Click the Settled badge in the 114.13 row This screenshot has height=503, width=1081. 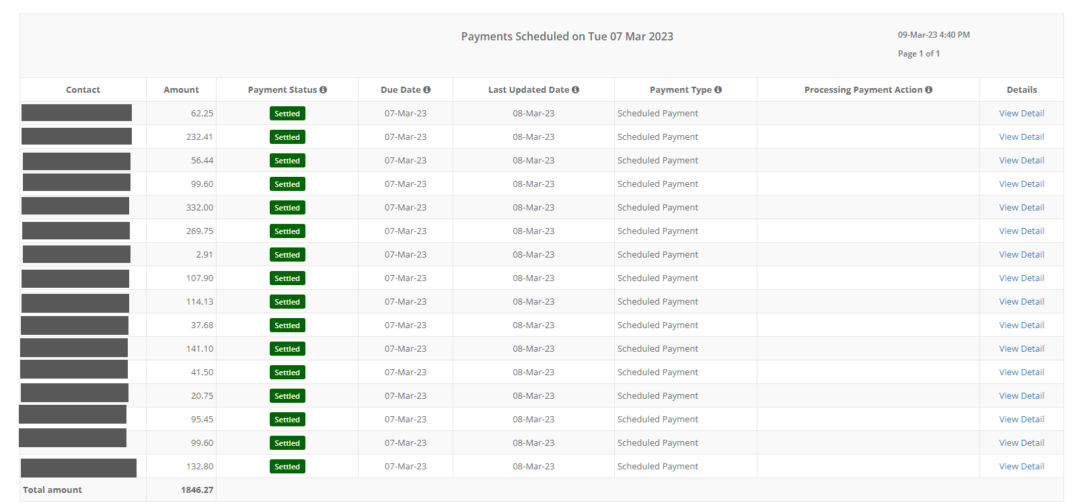(287, 302)
